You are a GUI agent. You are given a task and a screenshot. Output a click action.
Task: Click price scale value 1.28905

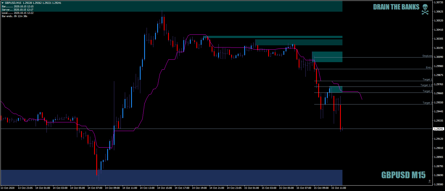(438, 157)
